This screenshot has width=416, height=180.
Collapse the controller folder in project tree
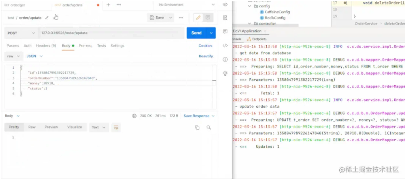(x=250, y=24)
